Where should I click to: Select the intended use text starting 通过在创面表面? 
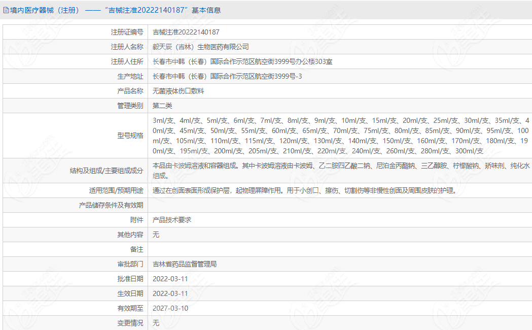pyautogui.click(x=304, y=190)
